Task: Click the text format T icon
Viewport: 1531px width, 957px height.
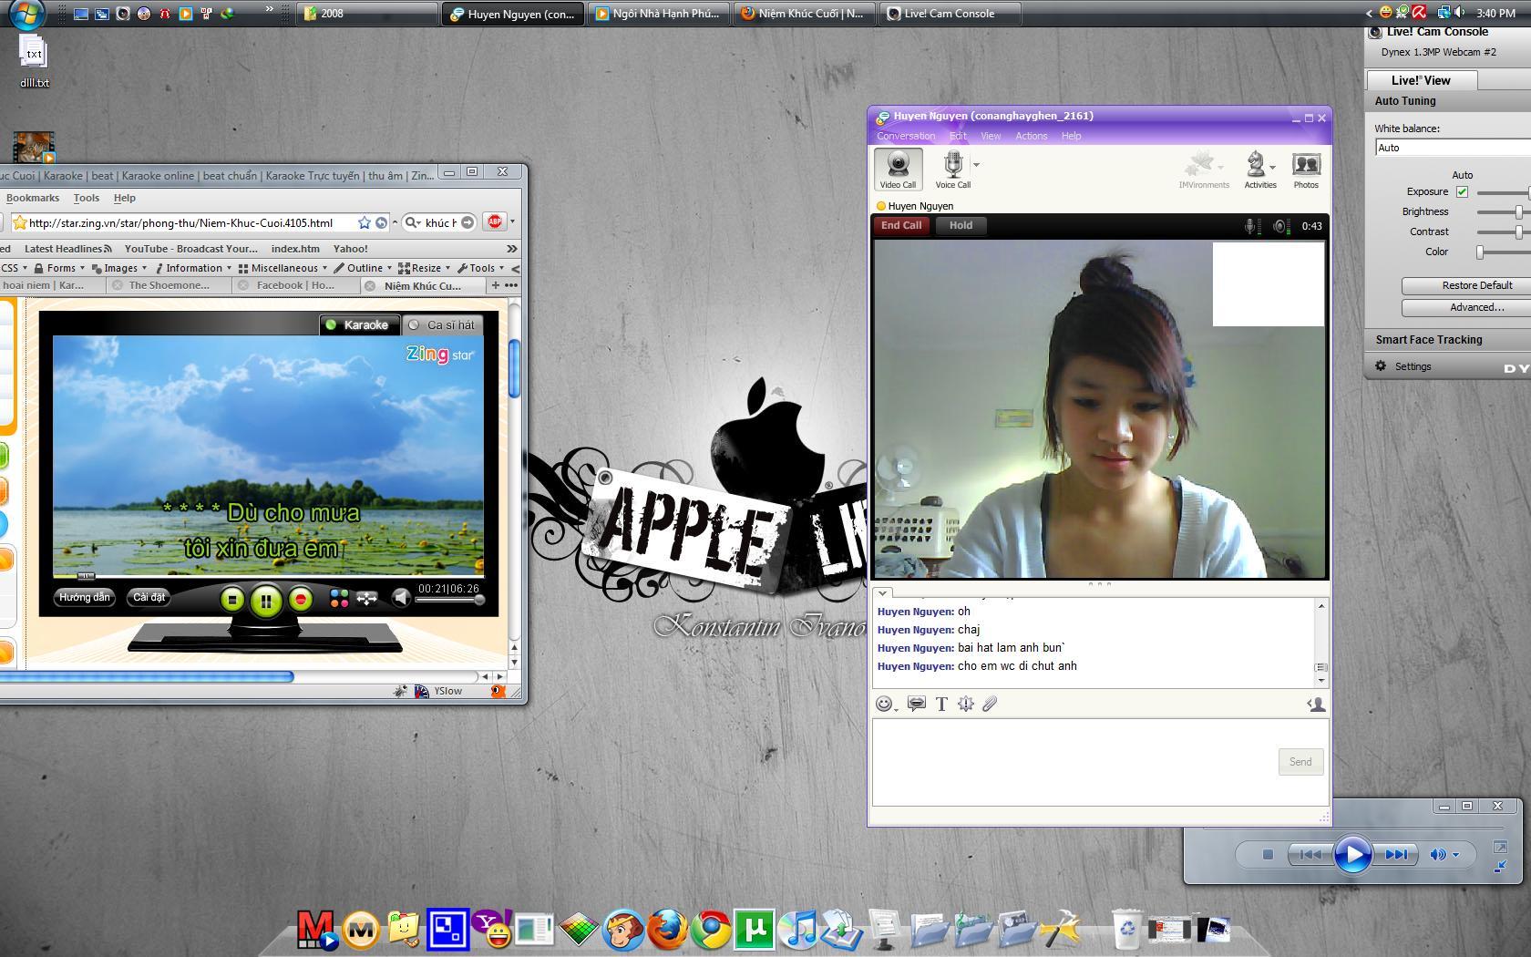Action: tap(941, 704)
